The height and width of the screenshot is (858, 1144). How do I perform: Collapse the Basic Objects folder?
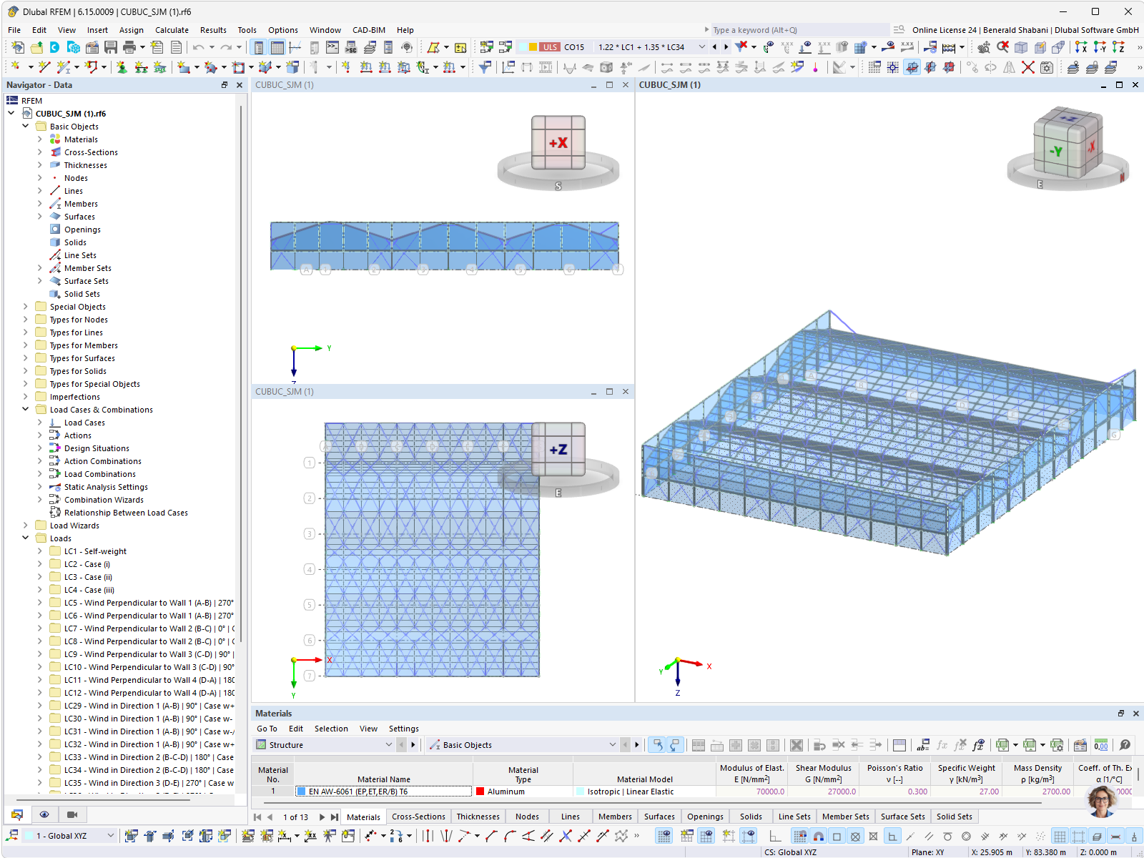[26, 127]
